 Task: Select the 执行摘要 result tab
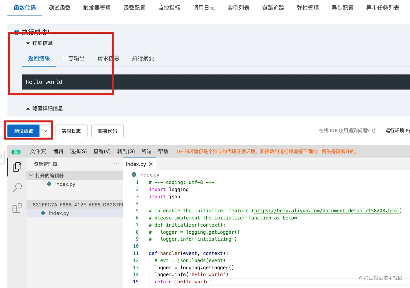click(x=143, y=58)
